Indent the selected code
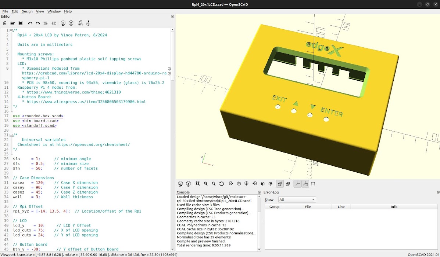440x257 pixels. [x=54, y=23]
